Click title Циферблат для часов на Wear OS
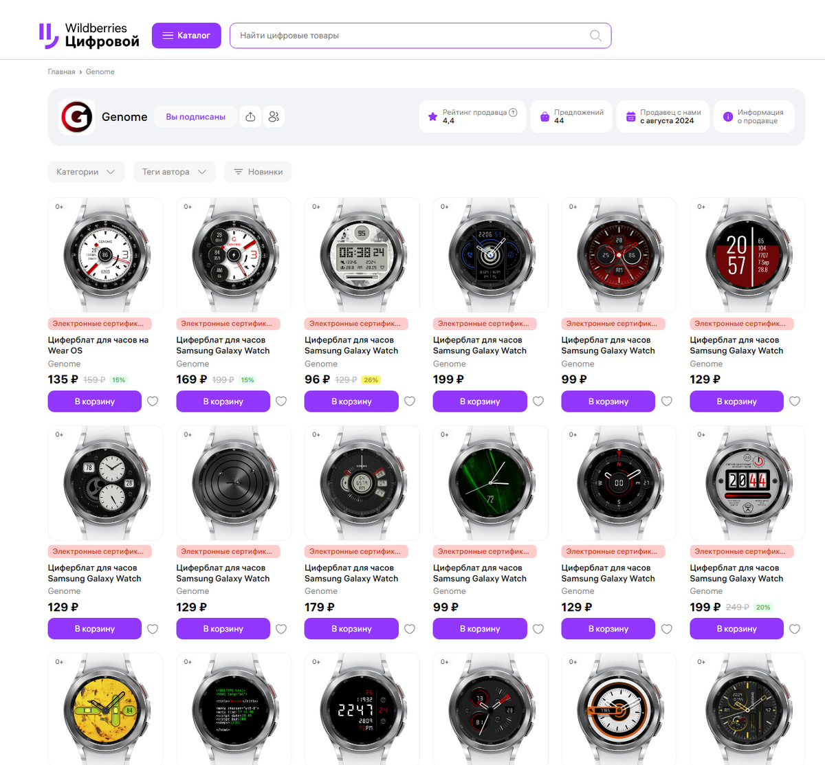Screen dimensions: 825x765 click(98, 345)
